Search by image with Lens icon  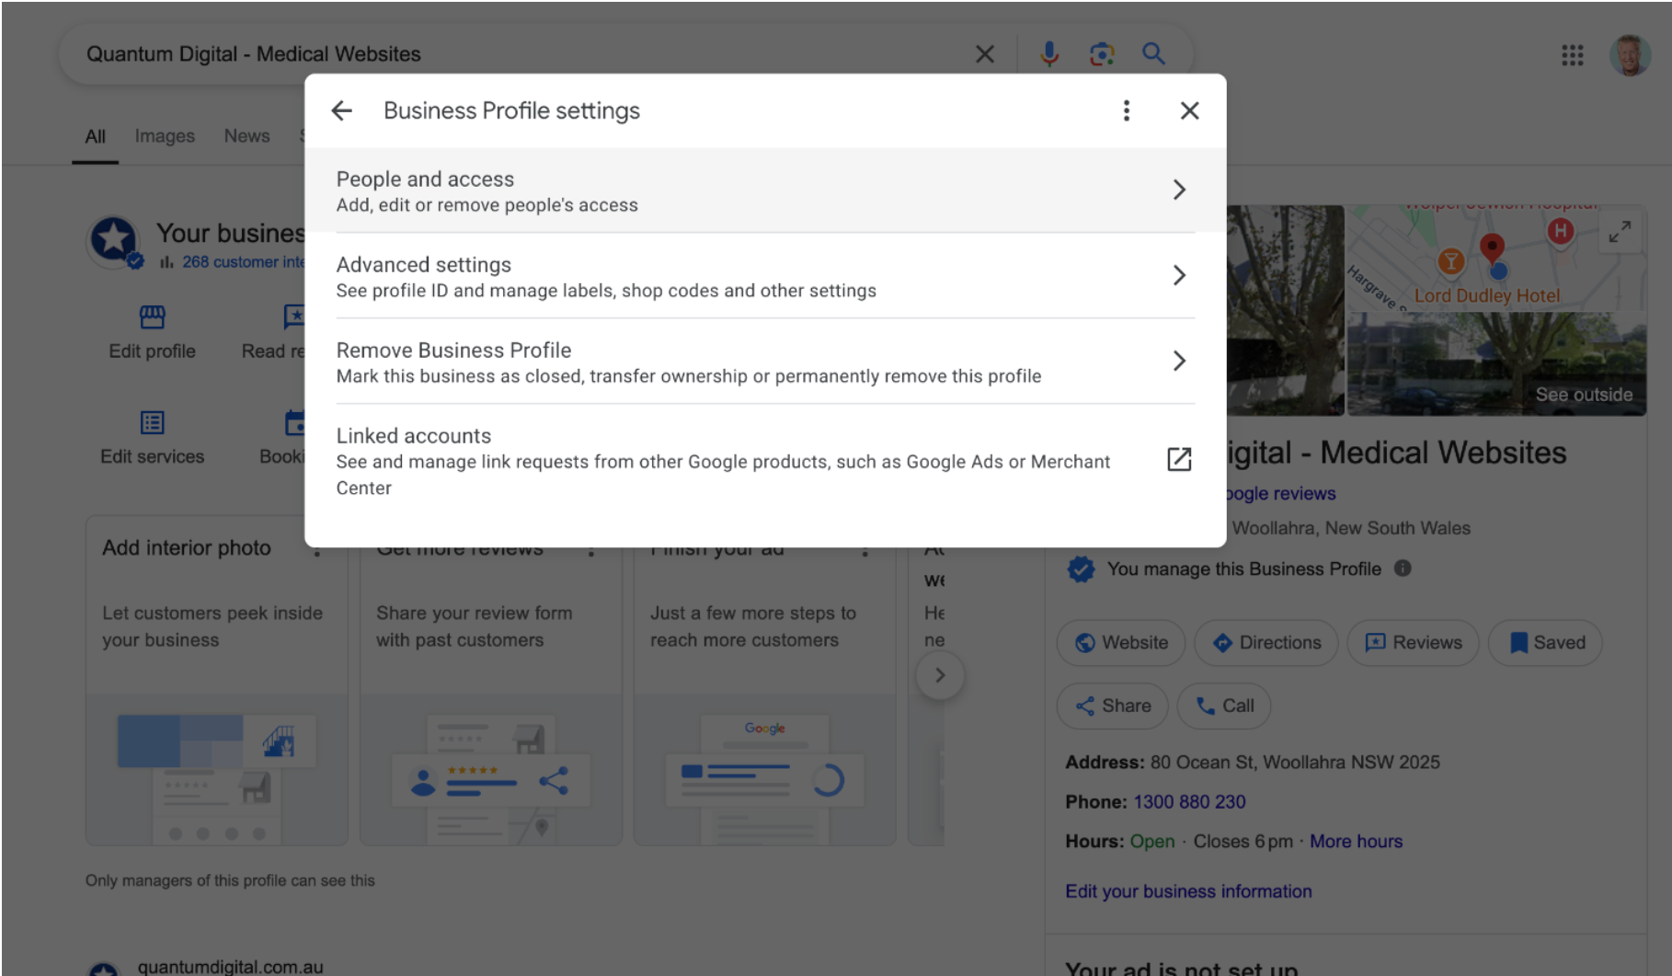[x=1101, y=54]
